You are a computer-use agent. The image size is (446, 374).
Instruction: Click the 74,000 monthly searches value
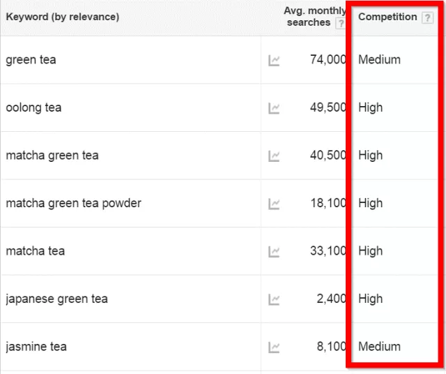pyautogui.click(x=328, y=60)
